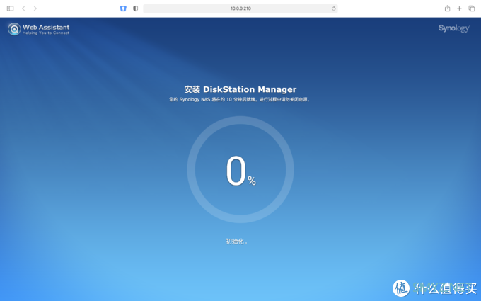The width and height of the screenshot is (481, 301).
Task: Open the privacy report shield icon
Action: [135, 8]
